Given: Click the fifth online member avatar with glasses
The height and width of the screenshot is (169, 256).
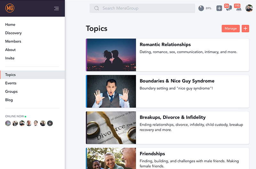Looking at the screenshot, I should [x=36, y=123].
